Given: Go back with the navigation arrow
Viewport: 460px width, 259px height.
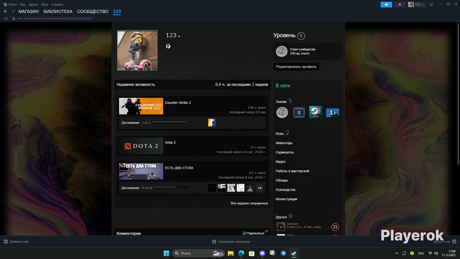Looking at the screenshot, I should [x=5, y=11].
